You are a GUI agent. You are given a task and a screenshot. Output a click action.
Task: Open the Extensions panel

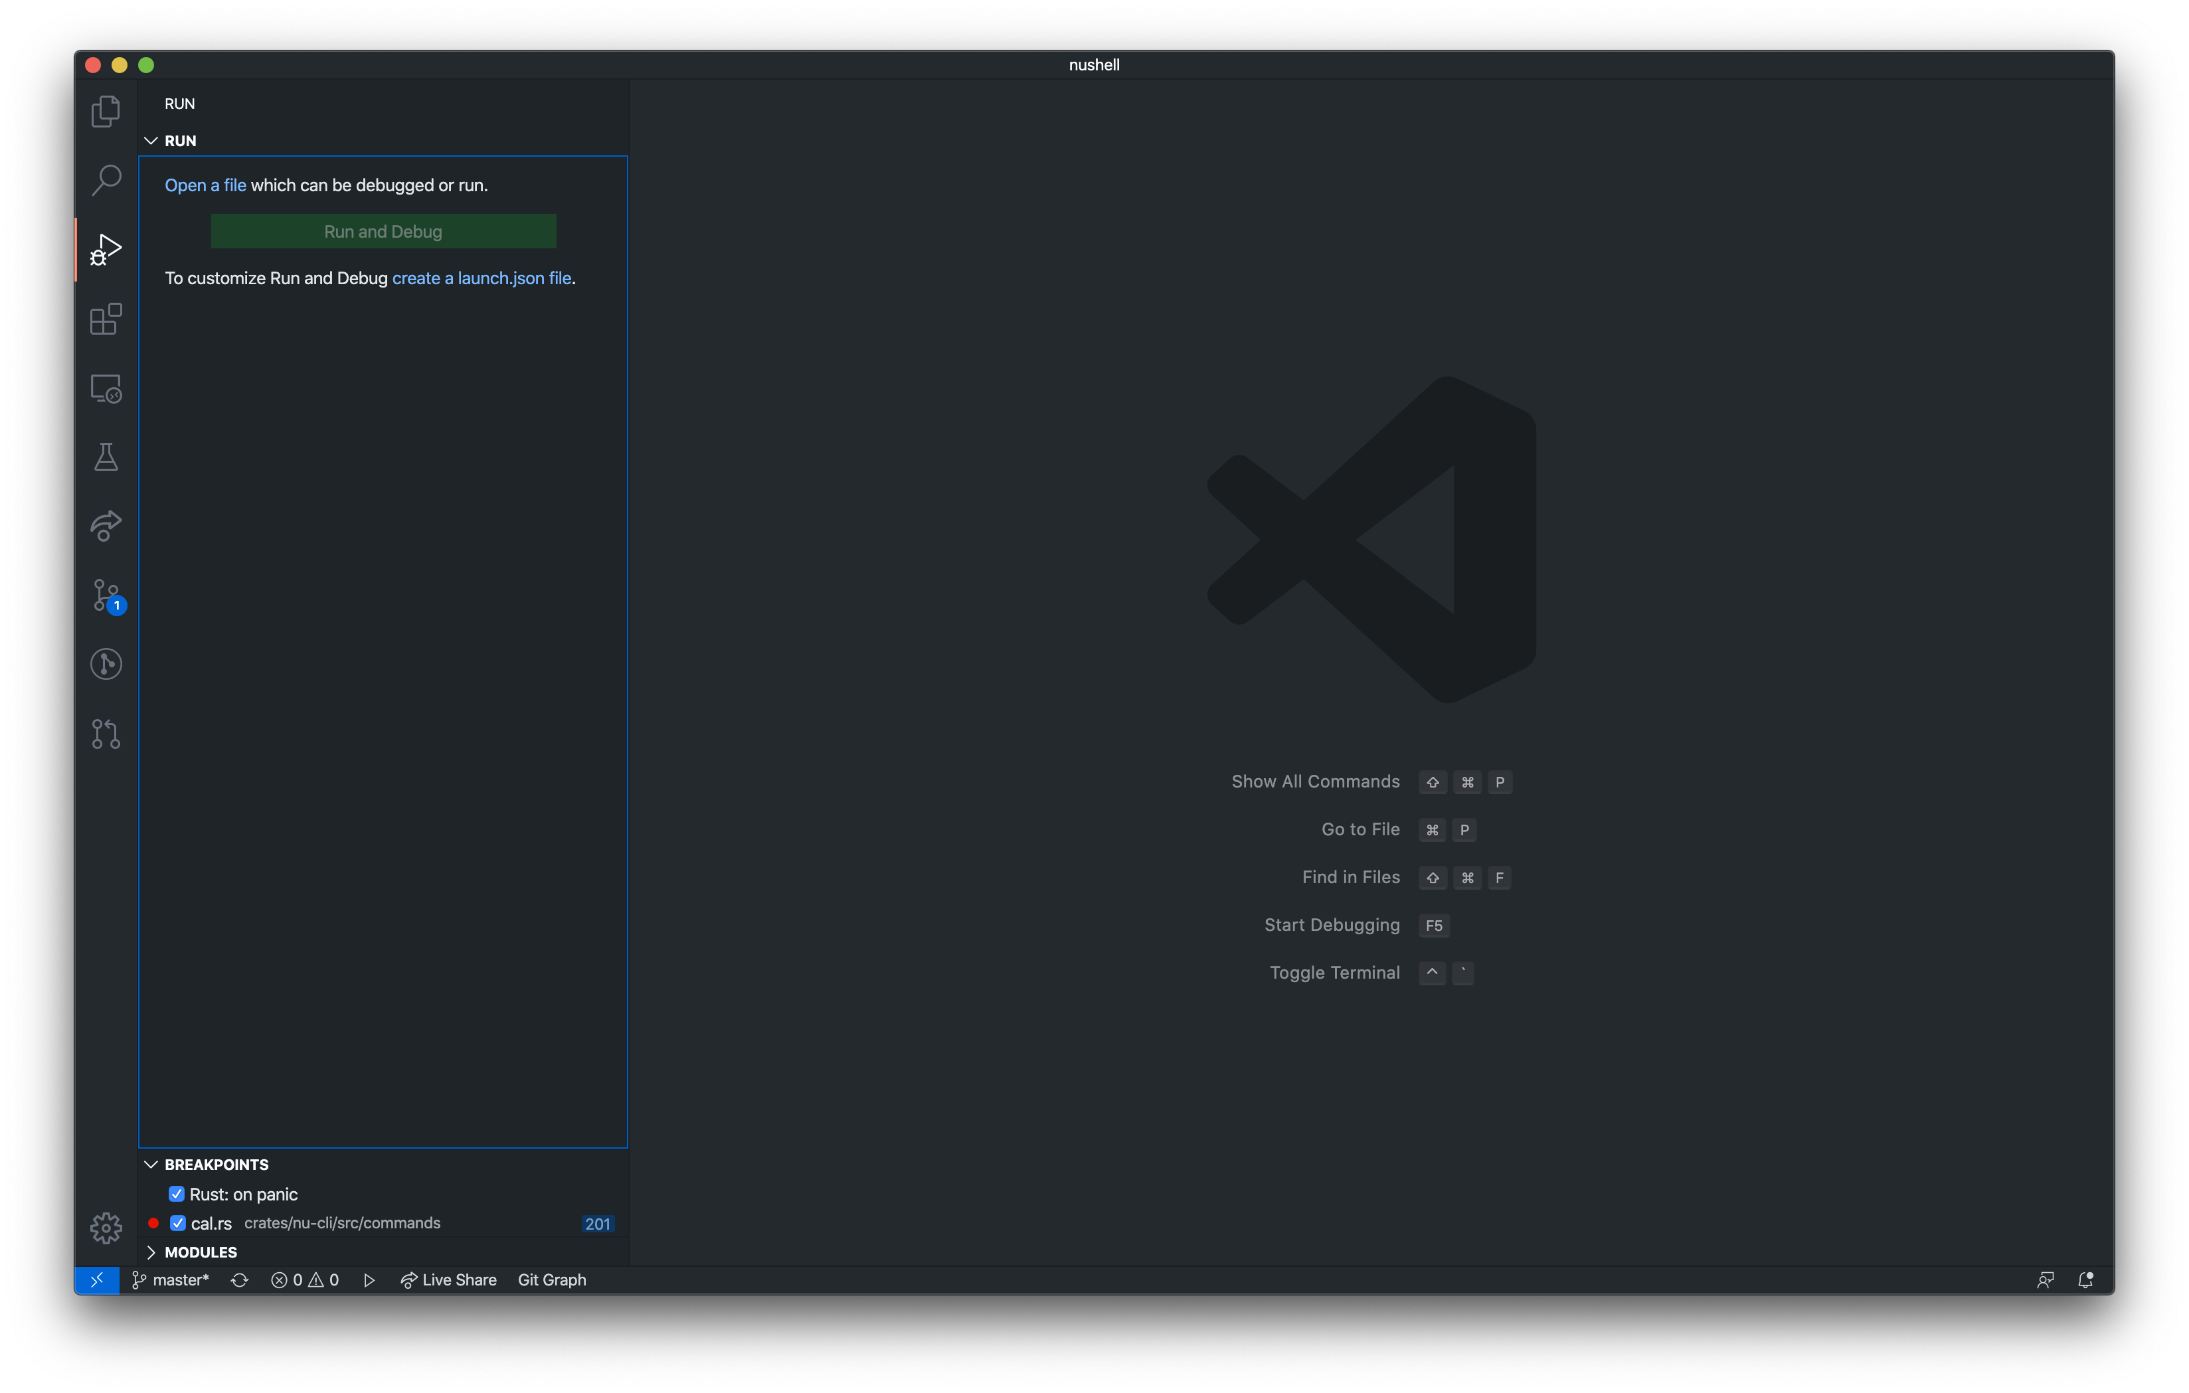[106, 319]
